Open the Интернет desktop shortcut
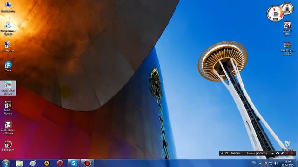The width and height of the screenshot is (298, 167). pos(8,46)
